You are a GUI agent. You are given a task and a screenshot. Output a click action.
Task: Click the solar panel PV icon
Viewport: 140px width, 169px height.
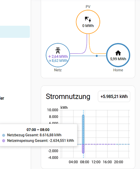[88, 20]
